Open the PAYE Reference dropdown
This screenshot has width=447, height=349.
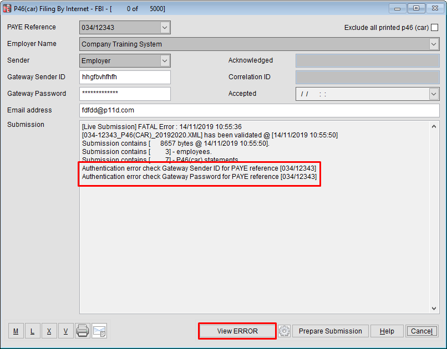[x=164, y=27]
